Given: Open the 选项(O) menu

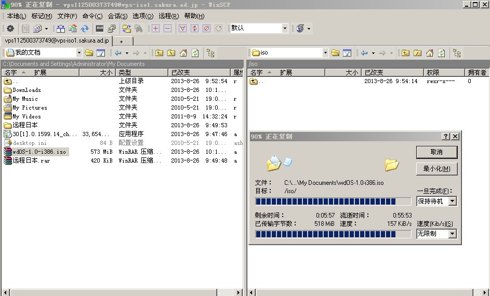Looking at the screenshot, I should click(142, 16).
